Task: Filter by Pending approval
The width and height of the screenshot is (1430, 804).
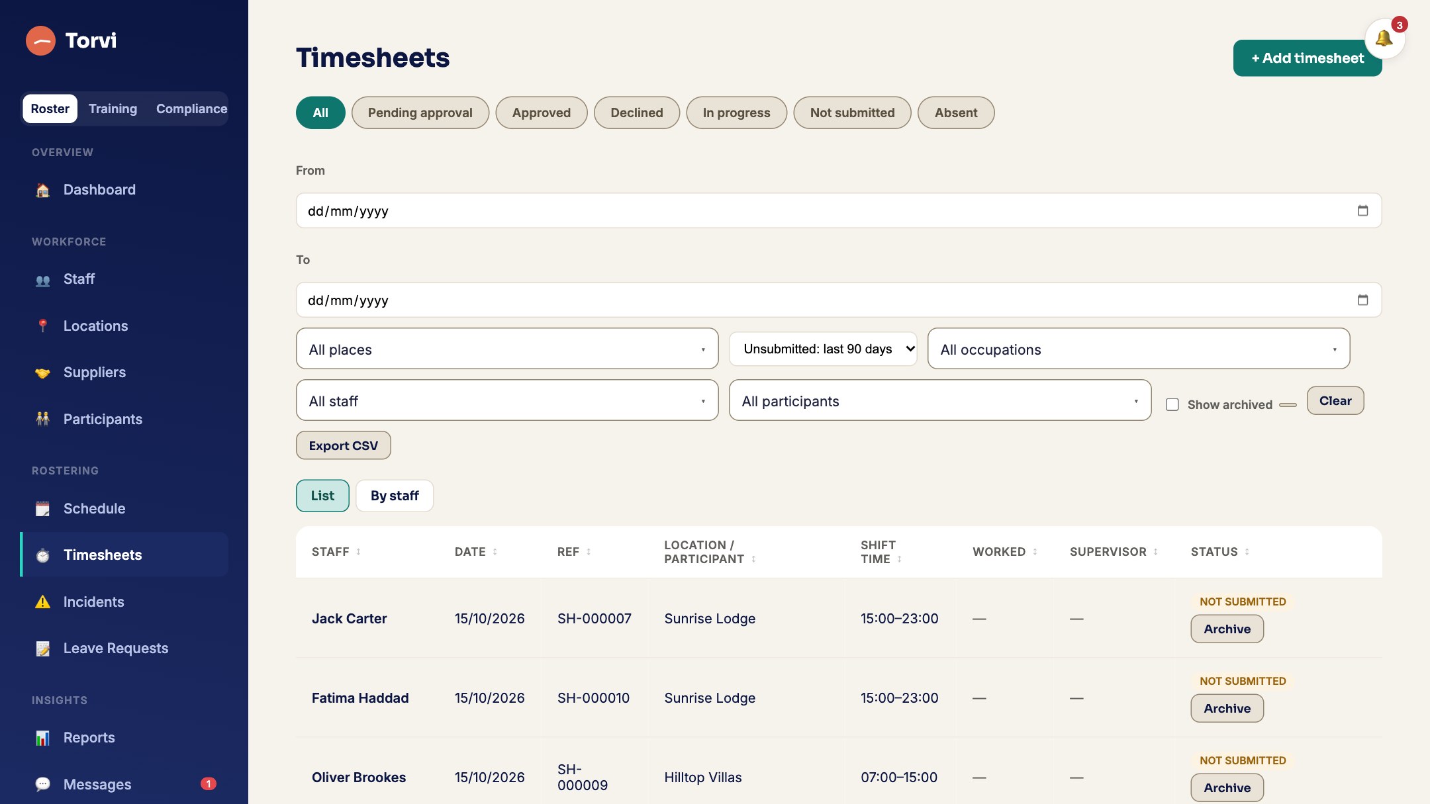Action: pyautogui.click(x=420, y=112)
